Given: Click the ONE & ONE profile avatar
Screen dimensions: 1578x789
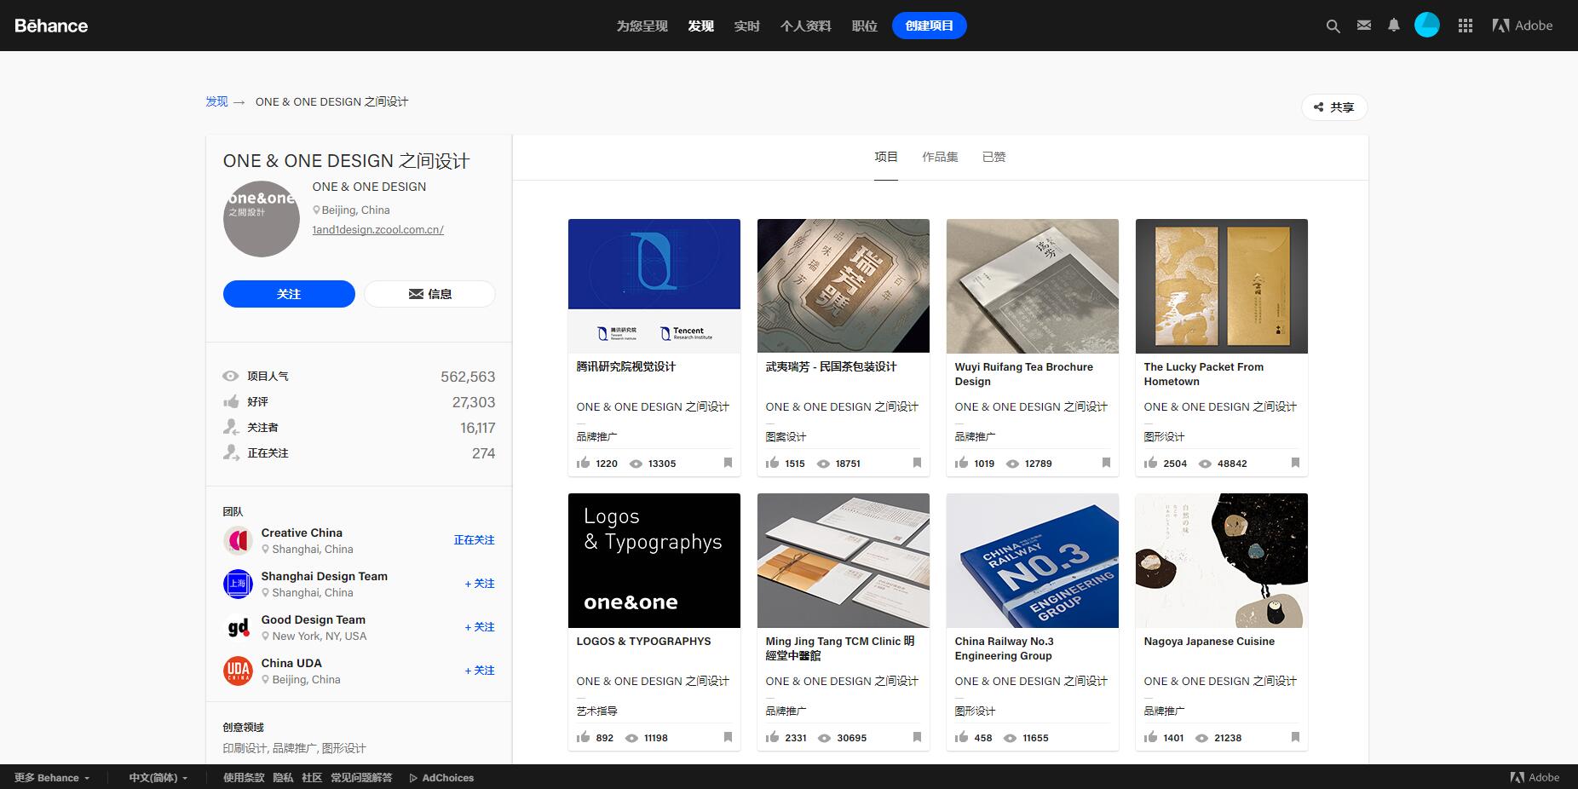Looking at the screenshot, I should coord(262,219).
